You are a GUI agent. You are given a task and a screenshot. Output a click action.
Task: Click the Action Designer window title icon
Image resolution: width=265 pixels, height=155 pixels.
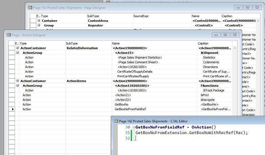point(8,35)
